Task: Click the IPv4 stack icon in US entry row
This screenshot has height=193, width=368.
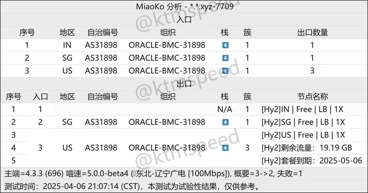Action: 225,71
